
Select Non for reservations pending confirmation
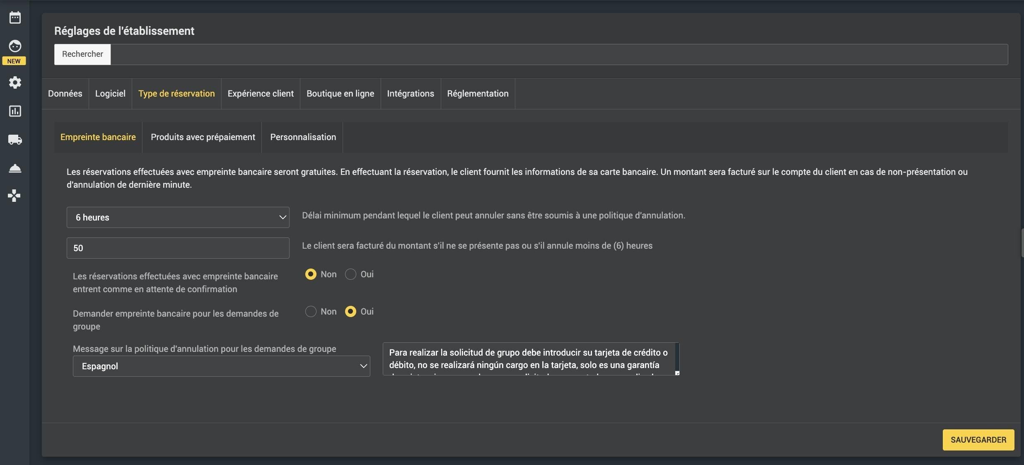[311, 274]
